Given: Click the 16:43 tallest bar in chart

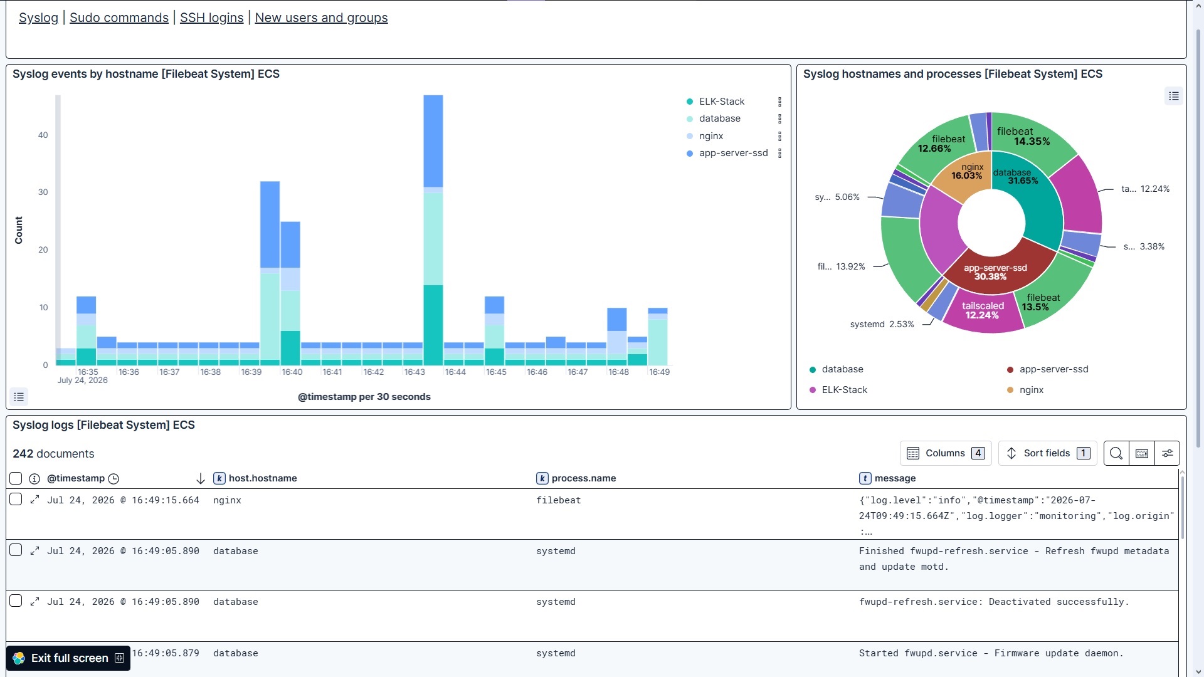Looking at the screenshot, I should 433,230.
